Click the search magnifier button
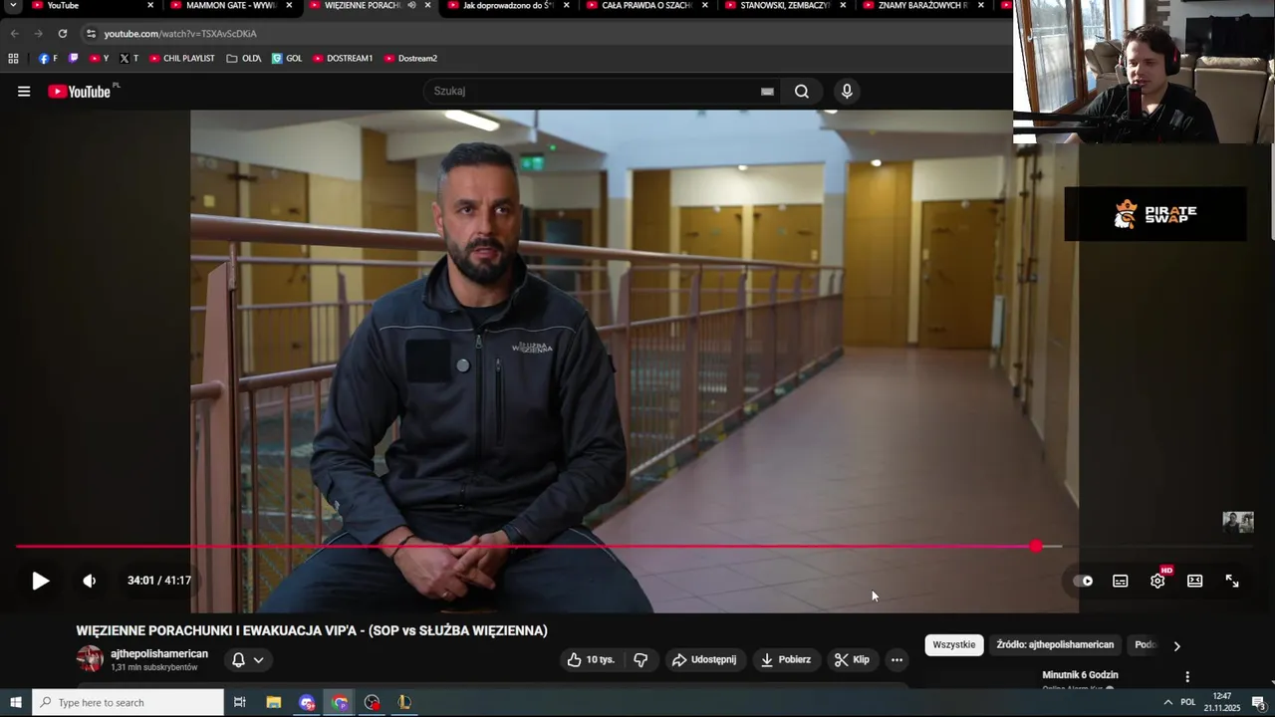The height and width of the screenshot is (717, 1275). (802, 92)
